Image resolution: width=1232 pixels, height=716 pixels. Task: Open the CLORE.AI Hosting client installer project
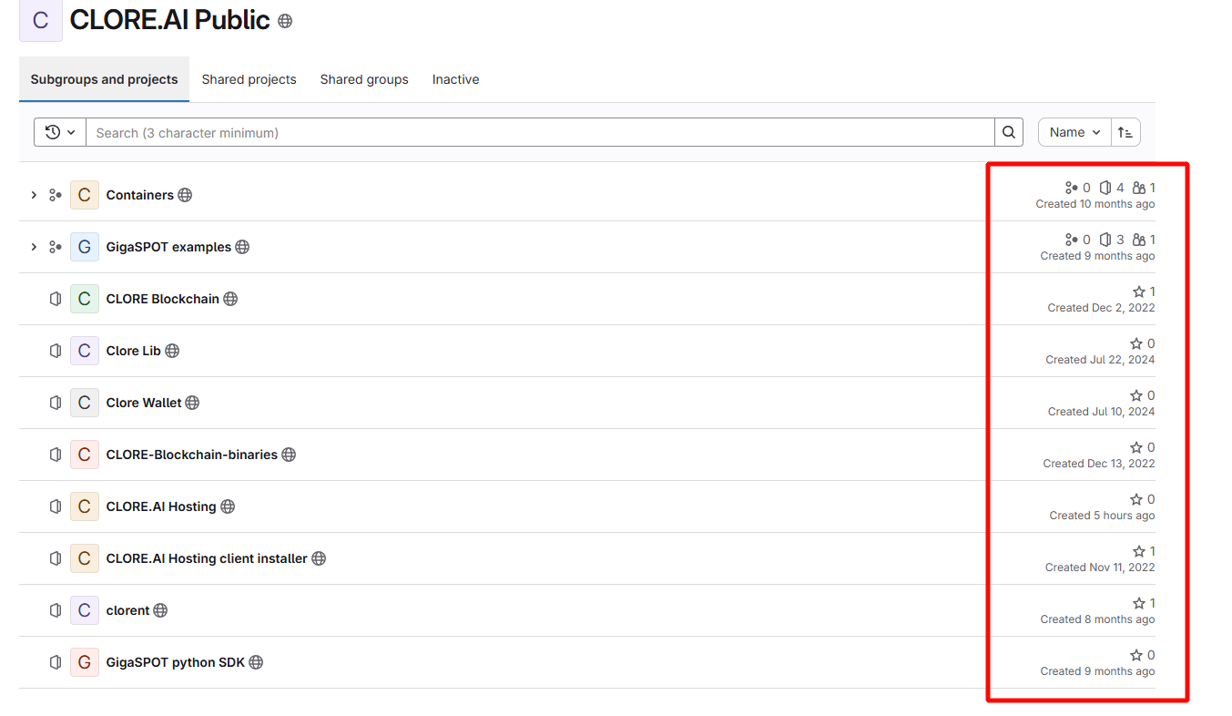207,558
